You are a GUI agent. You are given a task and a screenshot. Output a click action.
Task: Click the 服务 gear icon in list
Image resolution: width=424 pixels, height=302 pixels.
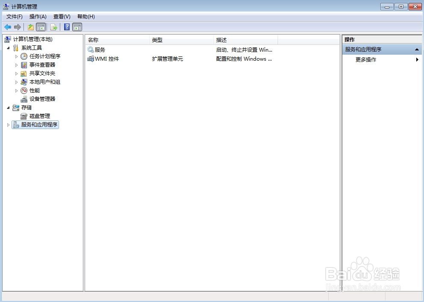click(90, 50)
